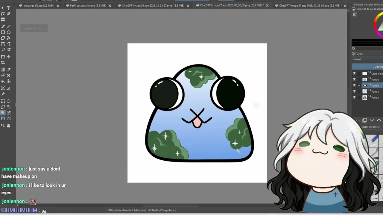Screen dimensions: 383x215
Task: Select the Crop tool
Action: pos(3,63)
